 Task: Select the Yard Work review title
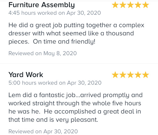(x=26, y=75)
